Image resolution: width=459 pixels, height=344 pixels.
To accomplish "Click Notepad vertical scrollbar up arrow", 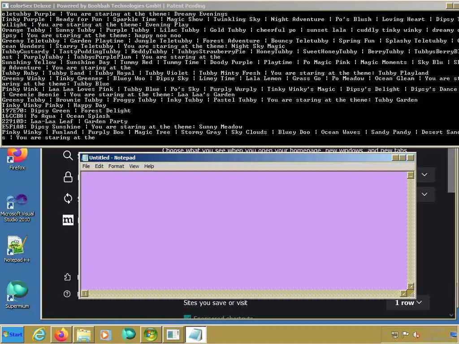I will pyautogui.click(x=411, y=175).
